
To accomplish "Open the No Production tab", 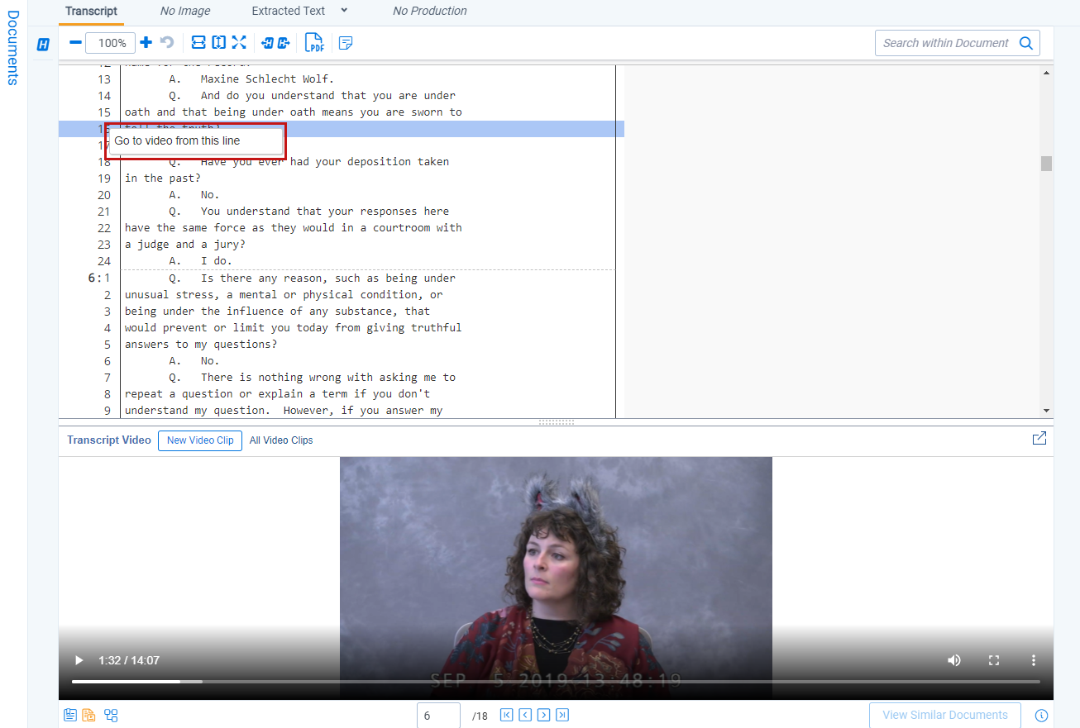I will click(429, 11).
